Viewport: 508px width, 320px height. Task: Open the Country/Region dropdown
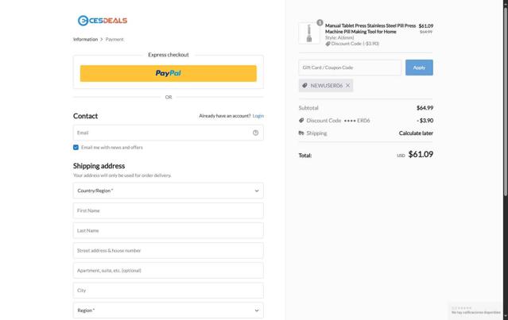pos(169,191)
